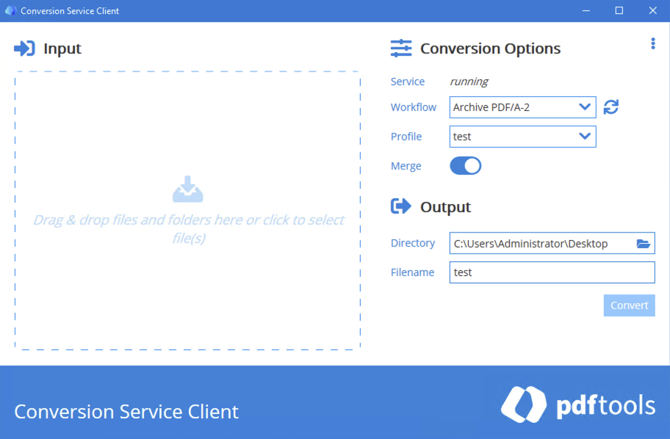Click the Directory label
The image size is (670, 439).
413,243
